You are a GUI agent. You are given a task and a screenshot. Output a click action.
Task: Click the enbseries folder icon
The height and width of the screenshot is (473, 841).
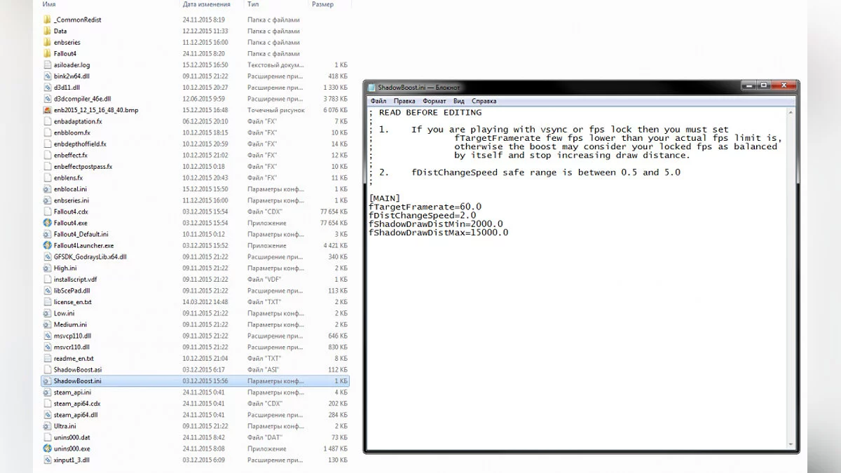coord(48,42)
